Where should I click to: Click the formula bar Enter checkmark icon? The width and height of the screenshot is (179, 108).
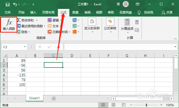(49, 47)
